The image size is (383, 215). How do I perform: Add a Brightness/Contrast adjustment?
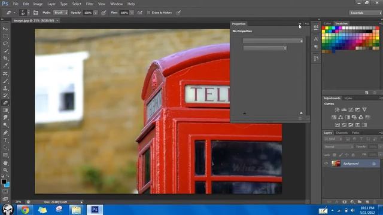tap(337, 110)
